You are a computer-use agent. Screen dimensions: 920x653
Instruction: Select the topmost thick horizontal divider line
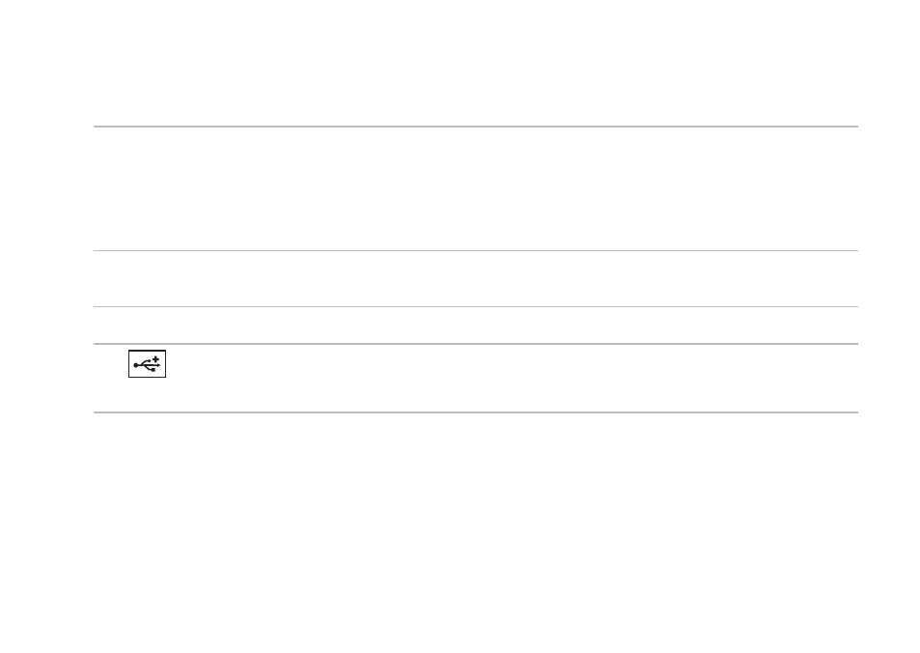(x=476, y=127)
